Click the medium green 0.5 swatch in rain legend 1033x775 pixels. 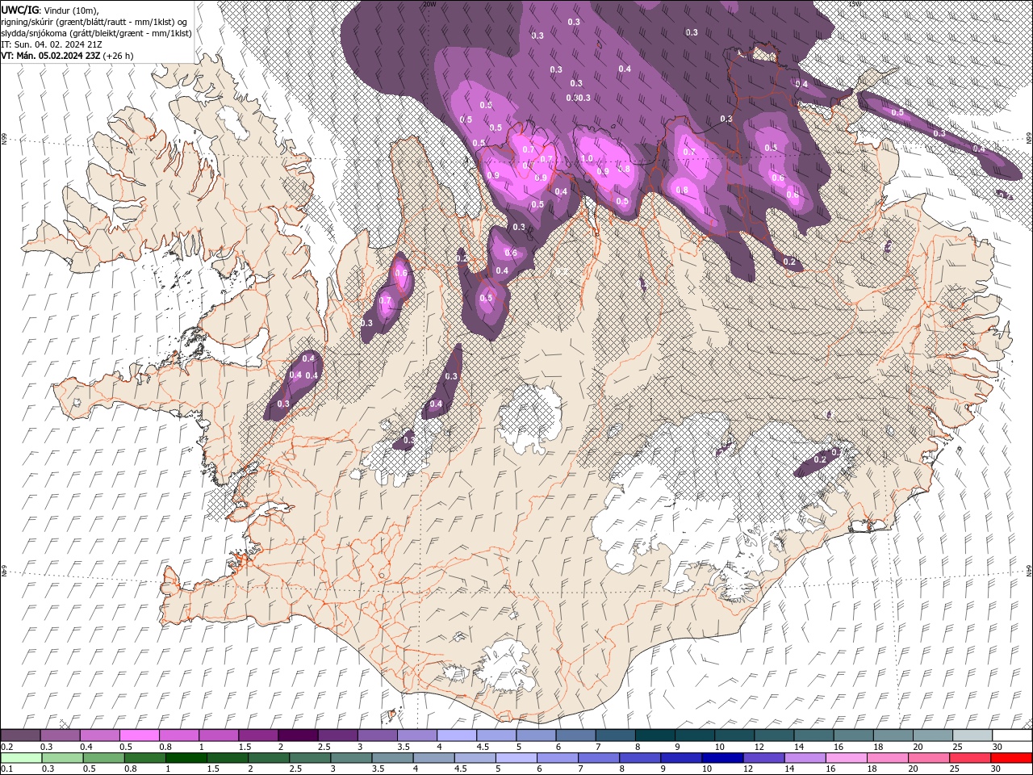(103, 758)
